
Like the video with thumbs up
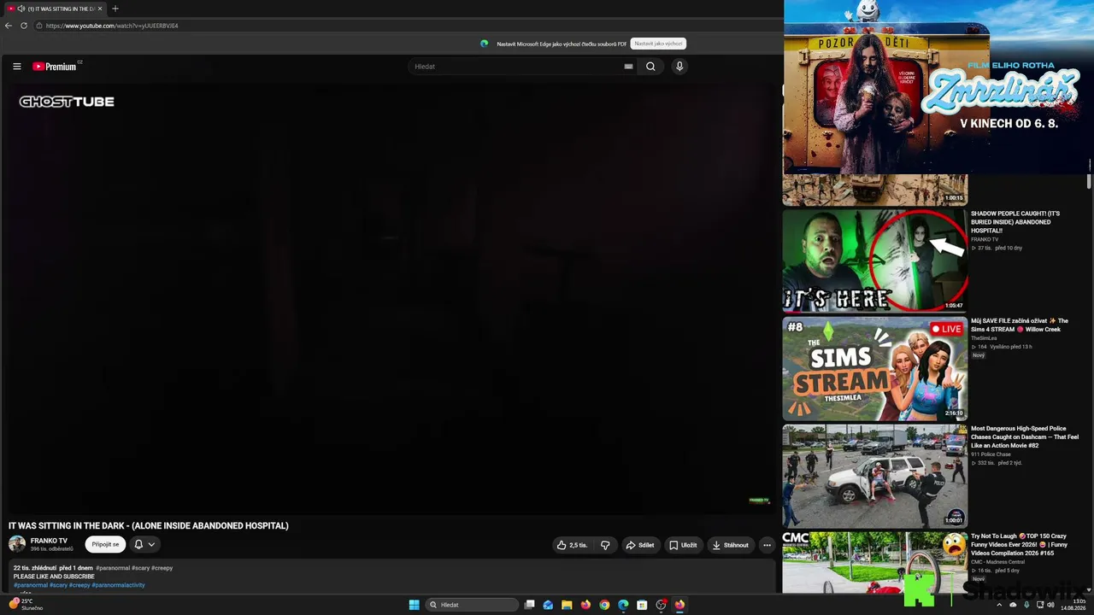point(572,545)
